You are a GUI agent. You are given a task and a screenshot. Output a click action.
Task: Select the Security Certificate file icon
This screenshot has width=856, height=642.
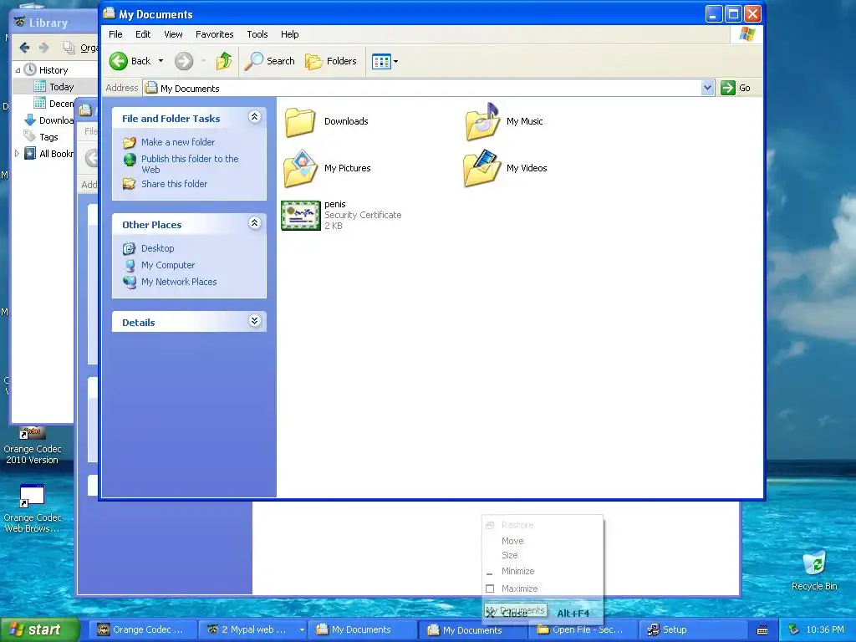pos(301,216)
